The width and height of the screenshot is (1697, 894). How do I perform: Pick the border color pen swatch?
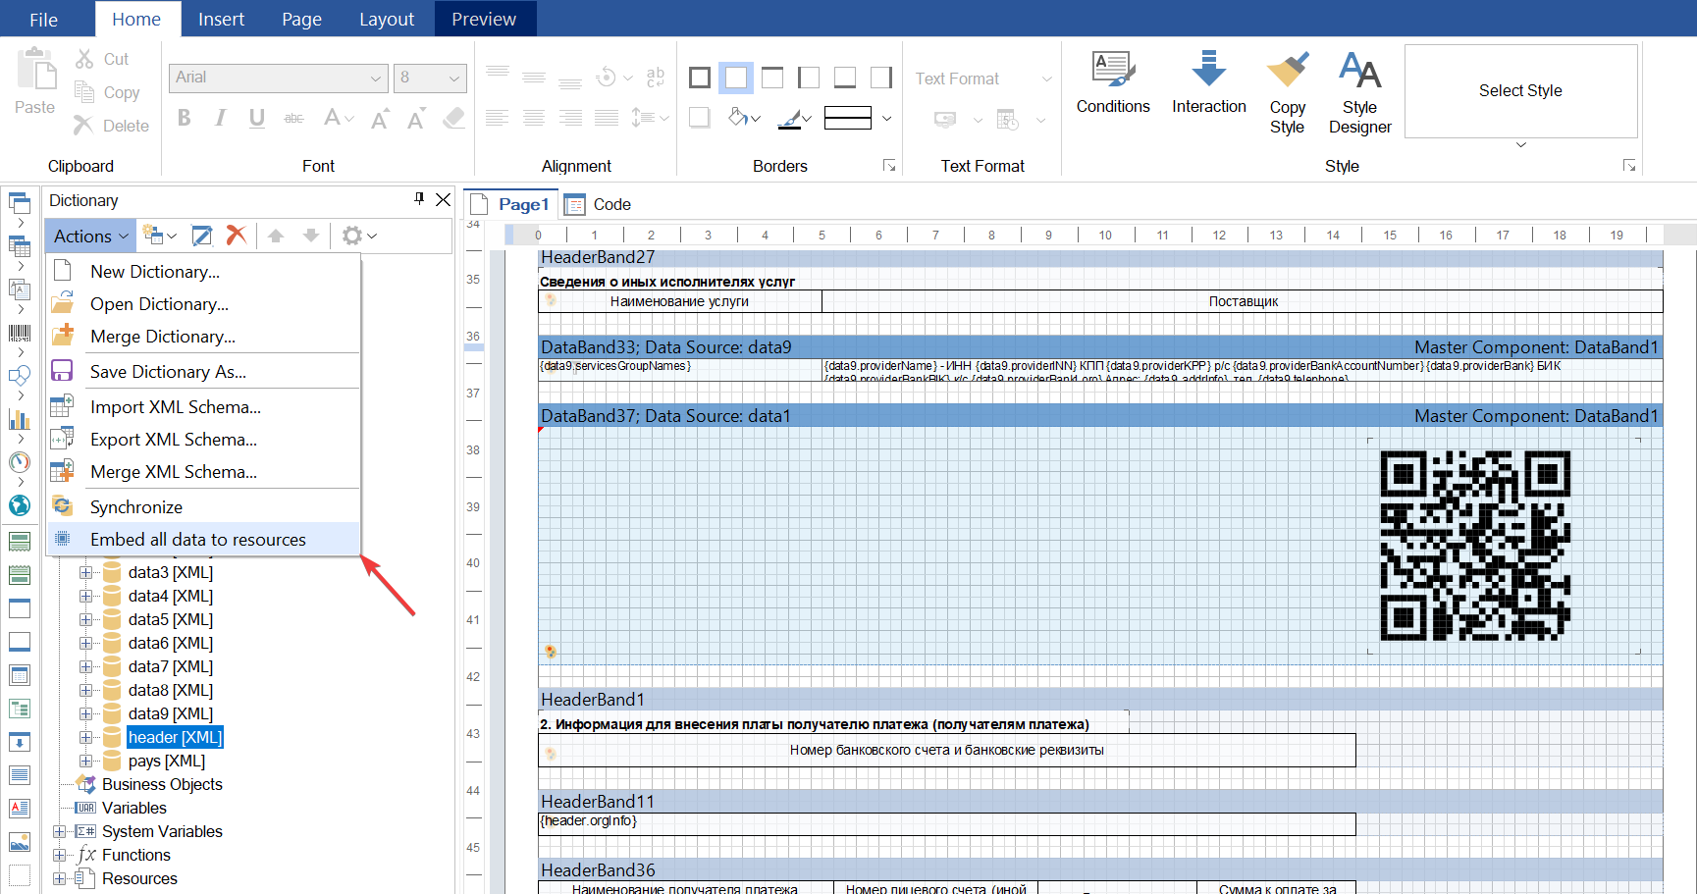pyautogui.click(x=794, y=119)
